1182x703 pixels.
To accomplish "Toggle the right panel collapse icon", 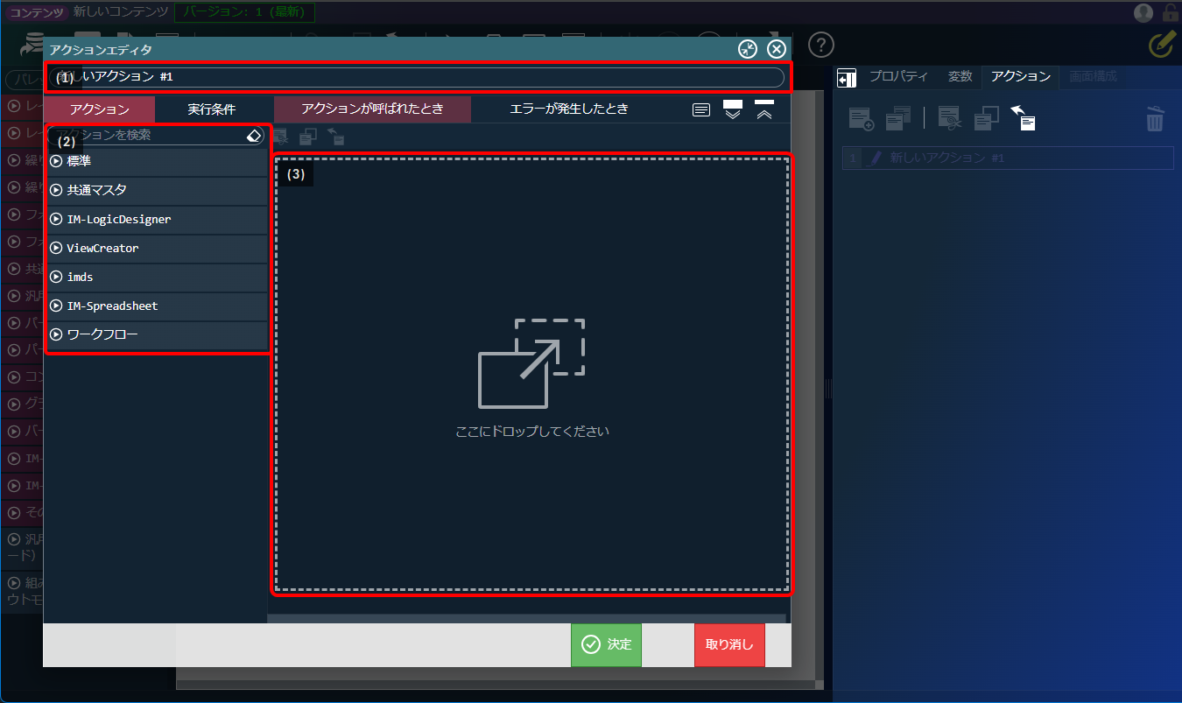I will (x=847, y=78).
